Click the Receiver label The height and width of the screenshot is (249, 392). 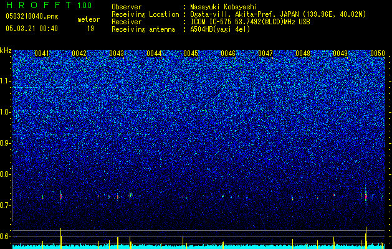tap(127, 22)
